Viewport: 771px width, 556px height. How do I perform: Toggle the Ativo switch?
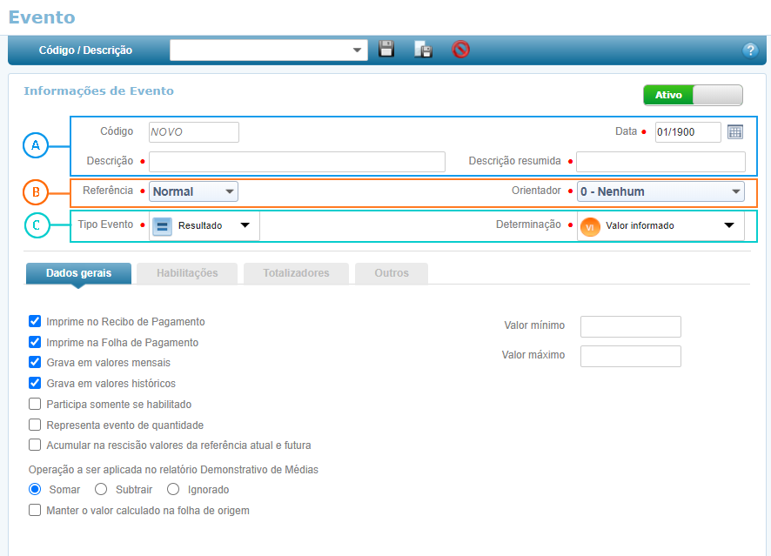(x=693, y=96)
